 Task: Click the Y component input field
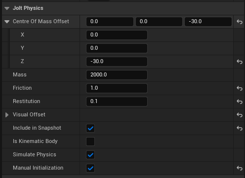click(117, 48)
